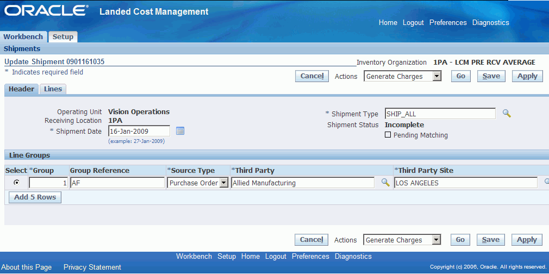Click the Logout link in top header
This screenshot has height=274, width=549.
click(x=413, y=23)
